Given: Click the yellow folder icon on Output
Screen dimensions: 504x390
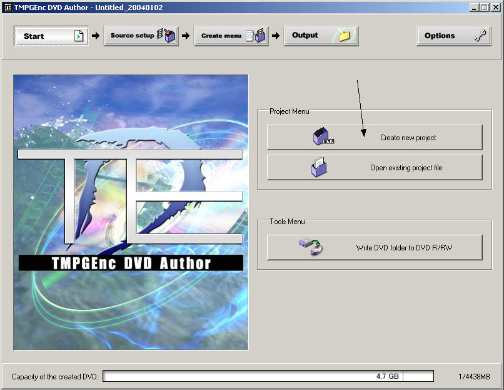Looking at the screenshot, I should tap(345, 36).
